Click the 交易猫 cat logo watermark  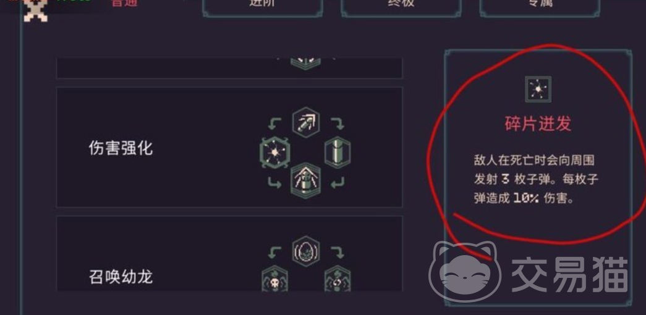465,272
